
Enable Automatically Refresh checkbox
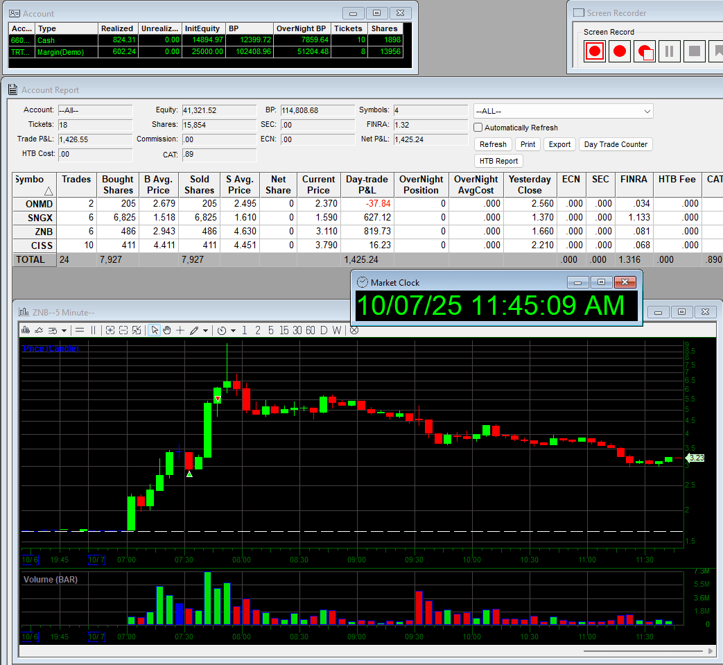[478, 128]
